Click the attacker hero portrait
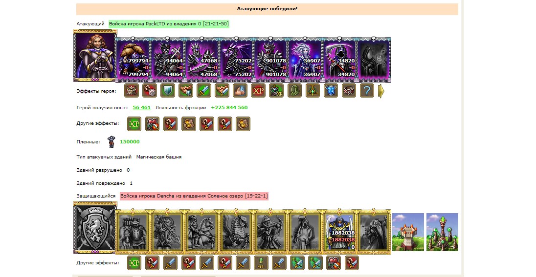Viewport: 536px width, 277px height. click(x=95, y=56)
